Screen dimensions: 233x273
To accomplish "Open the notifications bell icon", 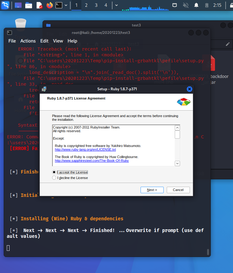I will click(x=196, y=5).
